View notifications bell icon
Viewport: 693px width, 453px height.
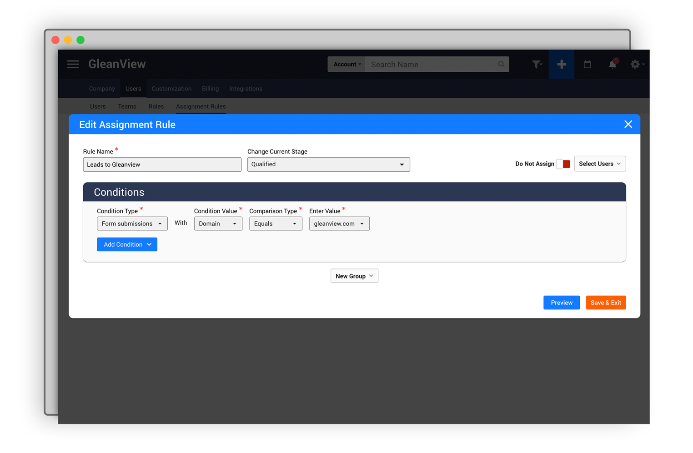coord(613,64)
